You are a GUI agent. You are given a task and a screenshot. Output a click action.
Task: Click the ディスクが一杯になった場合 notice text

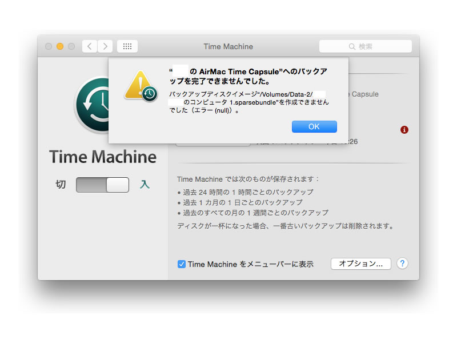[286, 226]
